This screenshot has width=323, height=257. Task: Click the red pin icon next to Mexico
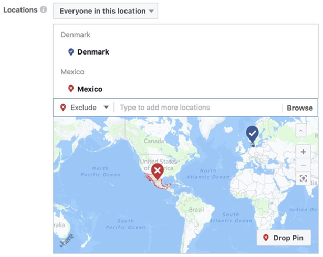point(71,89)
